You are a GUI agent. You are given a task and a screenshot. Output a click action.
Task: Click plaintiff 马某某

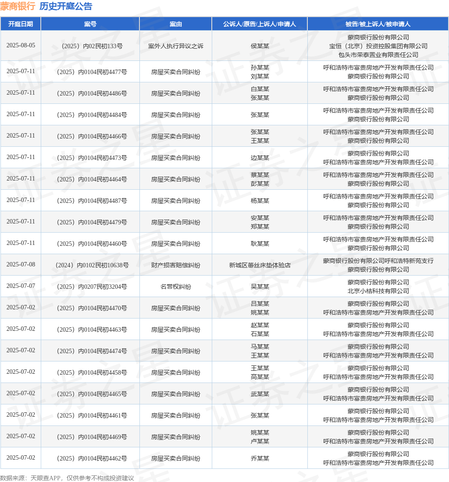260,347
